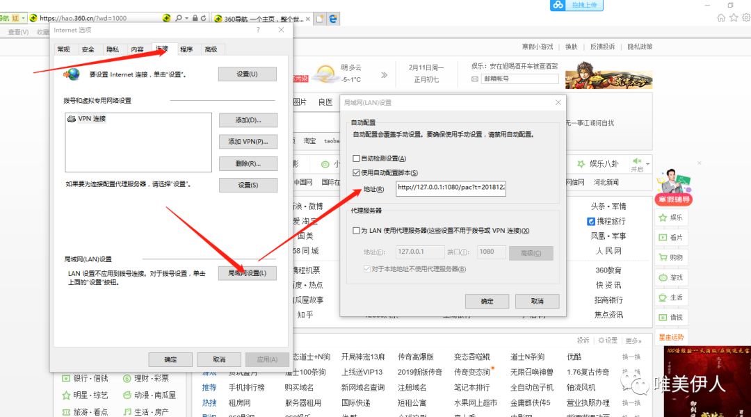Open 局域网设置(L) from the Connections tab

point(248,273)
